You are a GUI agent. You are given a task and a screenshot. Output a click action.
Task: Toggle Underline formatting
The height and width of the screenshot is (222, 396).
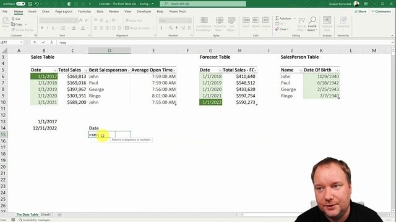(x=53, y=28)
